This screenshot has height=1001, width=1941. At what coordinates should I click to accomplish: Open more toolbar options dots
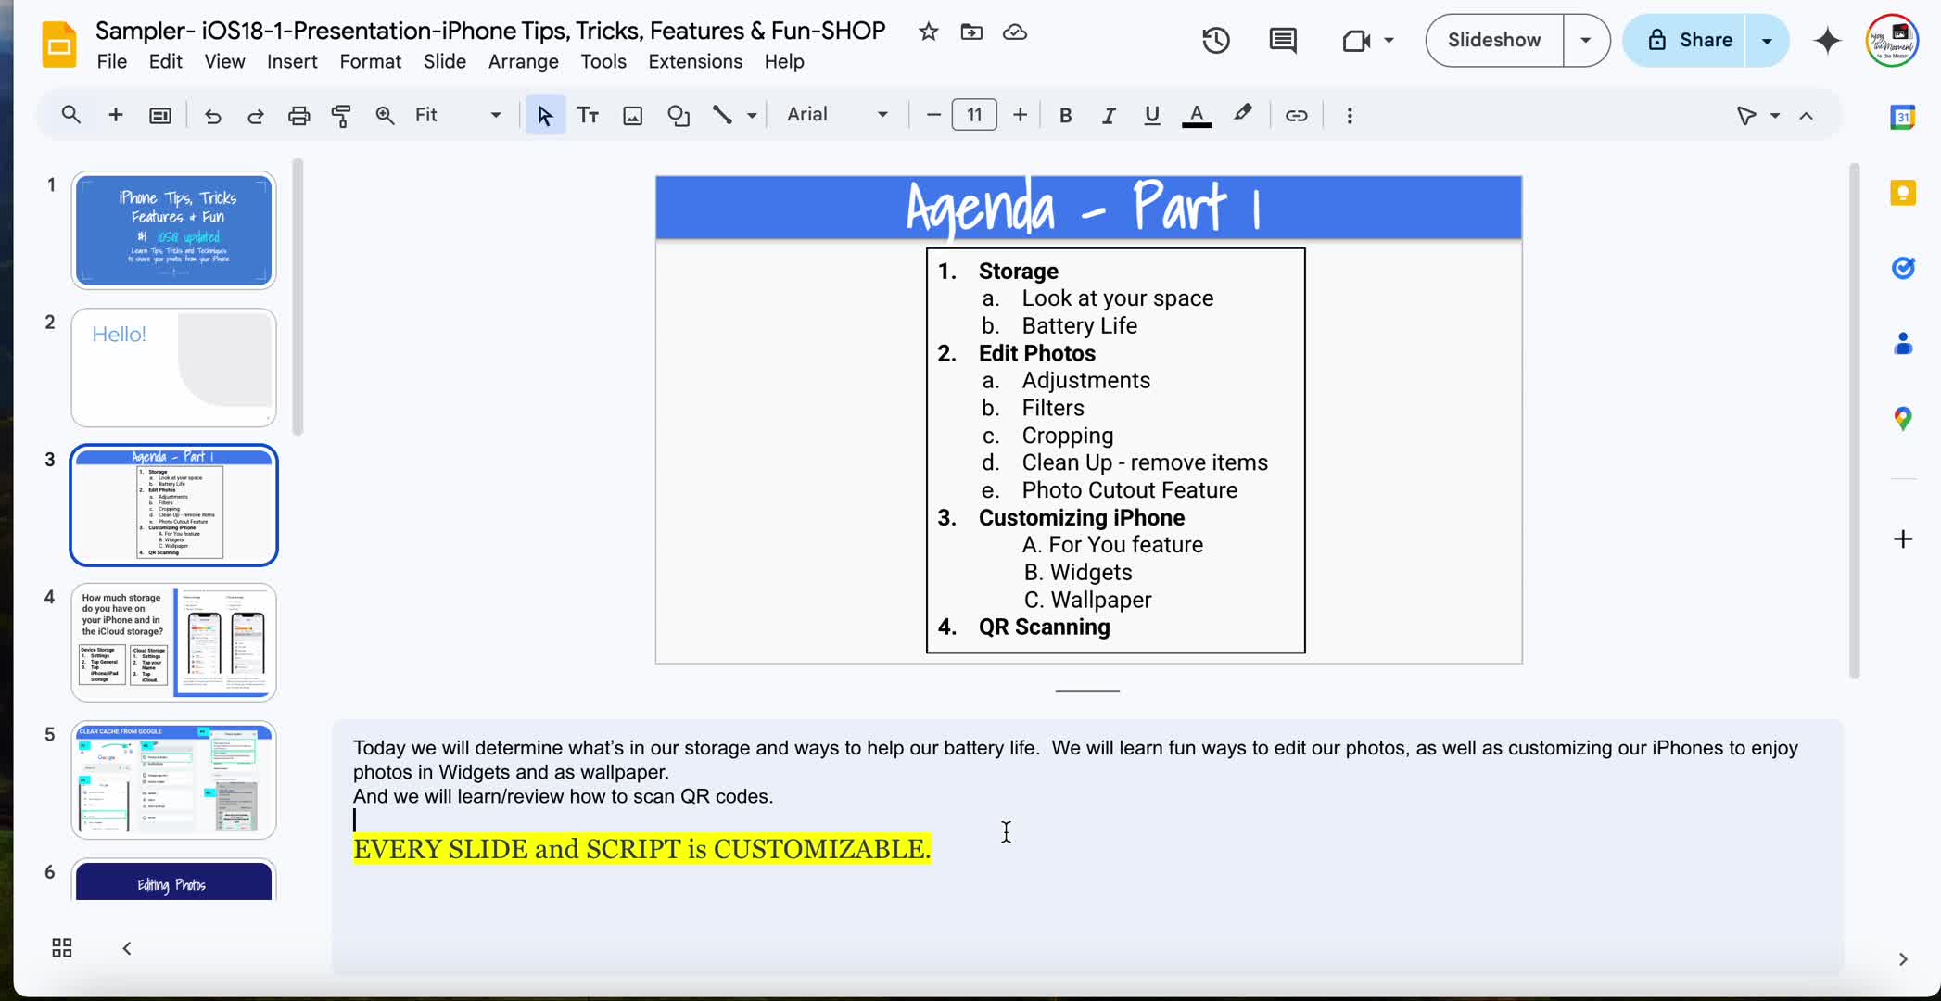[1350, 115]
